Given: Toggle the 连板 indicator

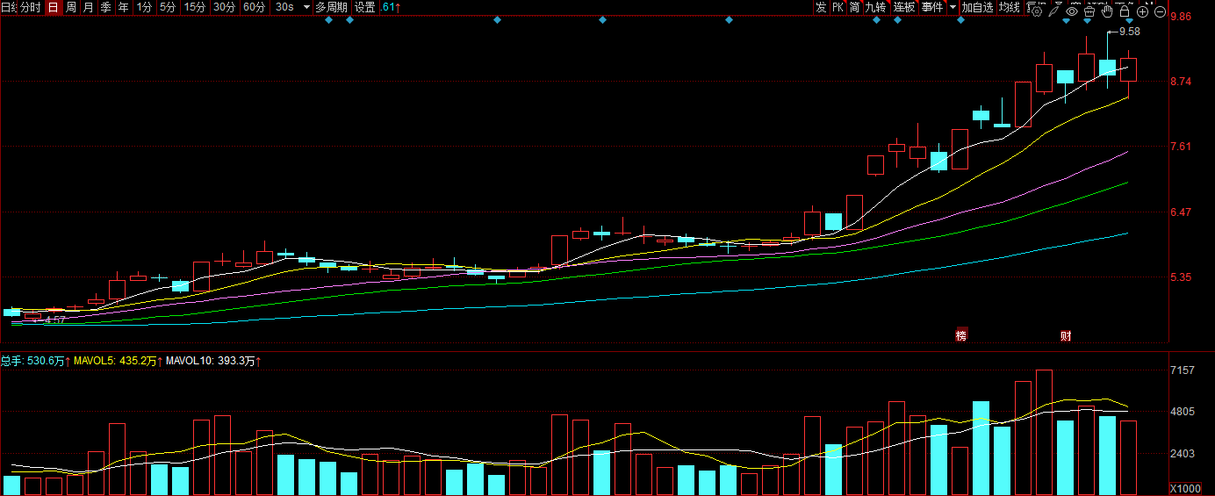Looking at the screenshot, I should pyautogui.click(x=904, y=7).
